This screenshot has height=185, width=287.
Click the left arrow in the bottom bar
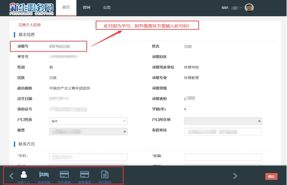[12, 176]
